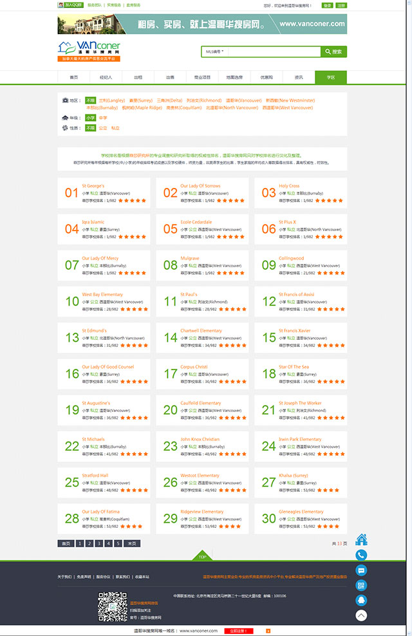Screen dimensions: 412x636
Task: Click the QQ bell floating icon
Action: pyautogui.click(x=361, y=600)
